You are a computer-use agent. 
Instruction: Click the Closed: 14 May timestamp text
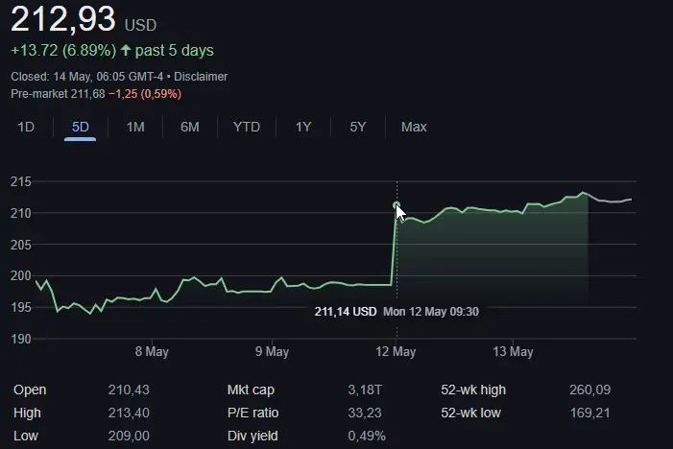[87, 77]
